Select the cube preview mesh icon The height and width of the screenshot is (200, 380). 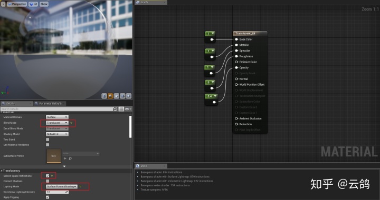(122, 96)
